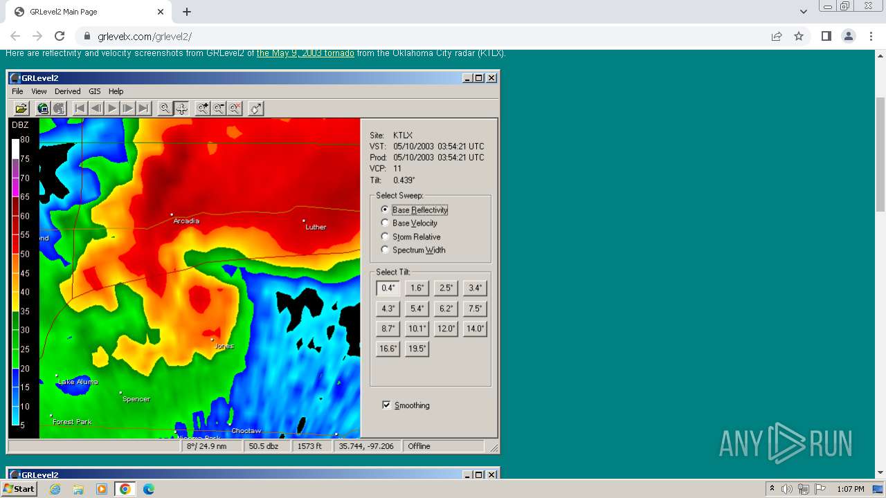886x498 pixels.
Task: Choose the 6.2° tilt
Action: [446, 308]
